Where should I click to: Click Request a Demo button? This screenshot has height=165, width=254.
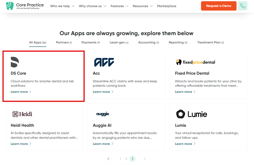[219, 6]
